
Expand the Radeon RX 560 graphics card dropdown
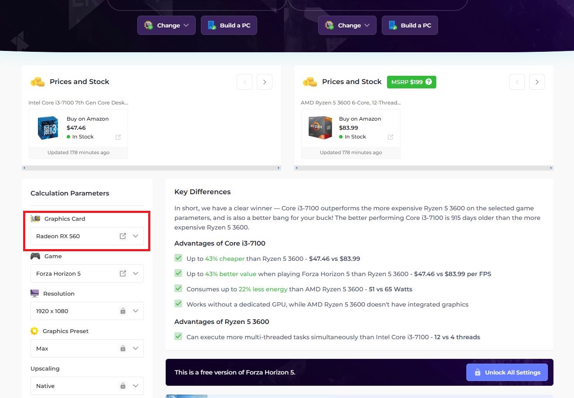[136, 236]
